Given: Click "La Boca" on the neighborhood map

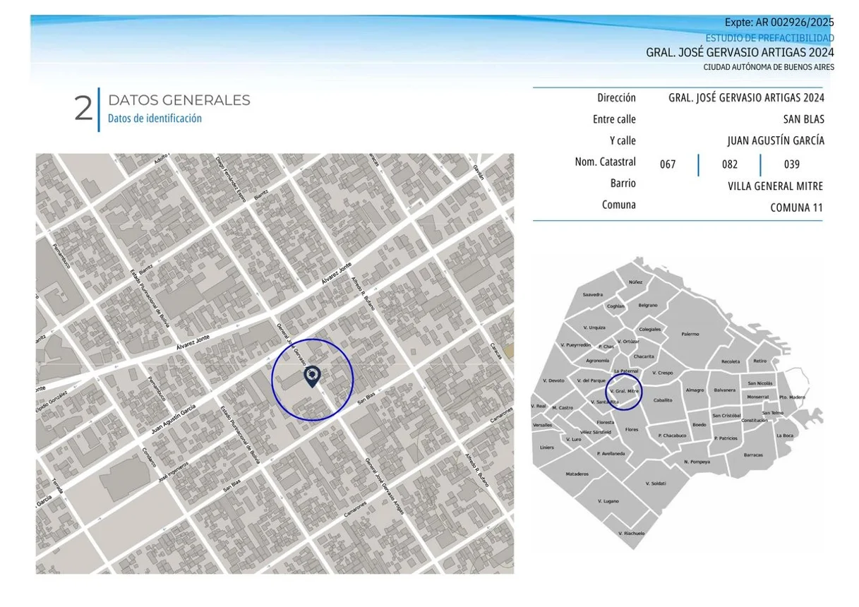Looking at the screenshot, I should coord(785,435).
